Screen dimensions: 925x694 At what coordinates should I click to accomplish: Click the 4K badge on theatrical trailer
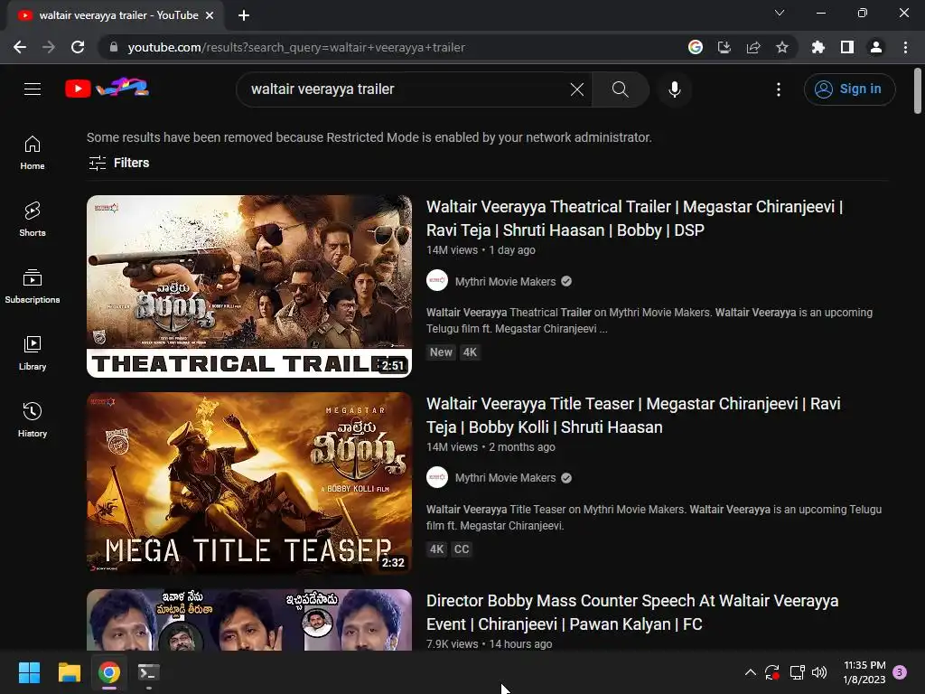click(470, 352)
